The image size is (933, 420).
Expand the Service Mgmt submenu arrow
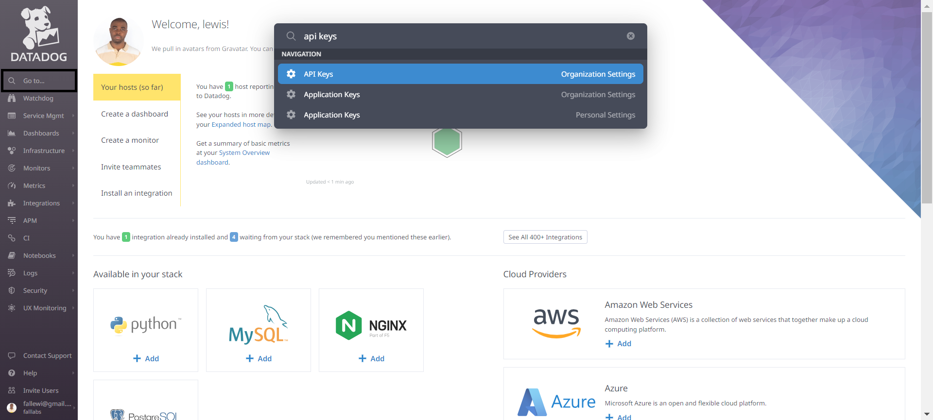coord(73,116)
